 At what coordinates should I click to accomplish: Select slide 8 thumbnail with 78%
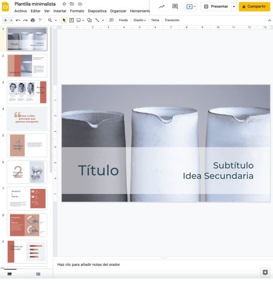click(27, 225)
